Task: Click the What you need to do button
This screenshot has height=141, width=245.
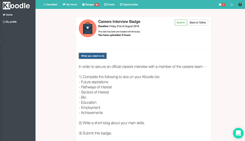Action: pyautogui.click(x=92, y=56)
